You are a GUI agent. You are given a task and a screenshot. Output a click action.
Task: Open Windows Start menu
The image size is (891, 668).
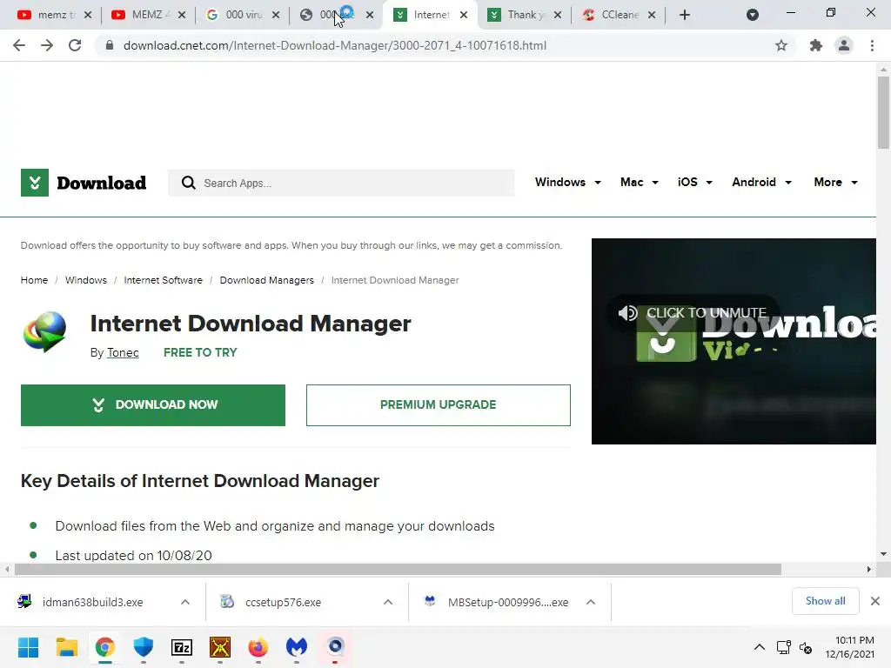coord(29,647)
